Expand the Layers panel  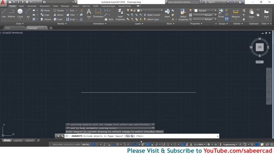(139, 24)
